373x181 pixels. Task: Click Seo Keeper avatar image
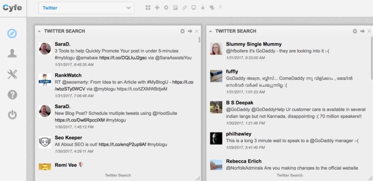click(x=45, y=142)
